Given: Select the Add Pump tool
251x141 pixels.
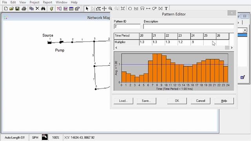Looking at the screenshot, I should click(x=154, y=9).
